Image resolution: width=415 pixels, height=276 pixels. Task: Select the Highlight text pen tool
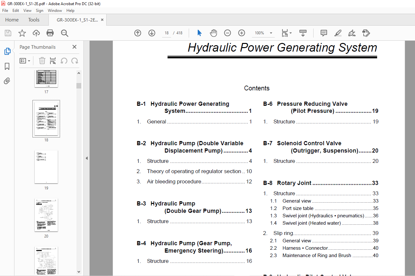pos(338,33)
